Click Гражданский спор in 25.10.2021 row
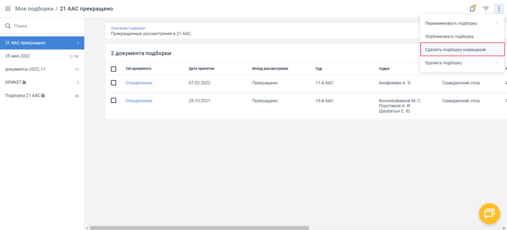The height and width of the screenshot is (230, 507). [x=461, y=101]
